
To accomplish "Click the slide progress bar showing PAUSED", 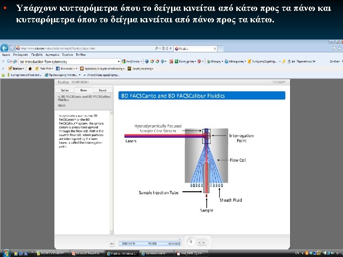I will tap(150, 244).
